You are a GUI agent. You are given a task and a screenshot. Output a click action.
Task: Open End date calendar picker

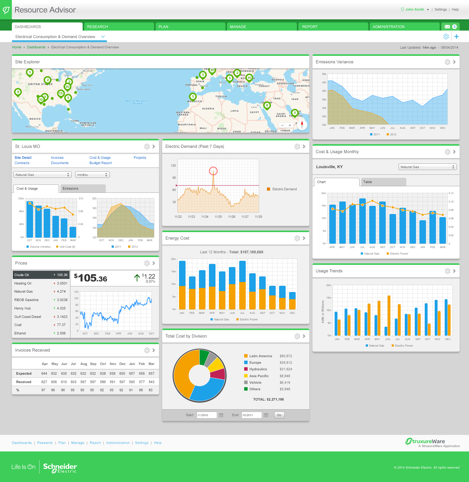coord(266,415)
